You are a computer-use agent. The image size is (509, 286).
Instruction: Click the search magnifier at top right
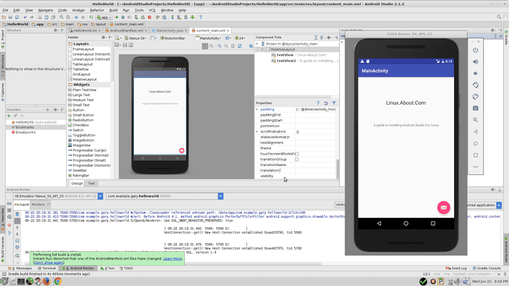pos(499,17)
